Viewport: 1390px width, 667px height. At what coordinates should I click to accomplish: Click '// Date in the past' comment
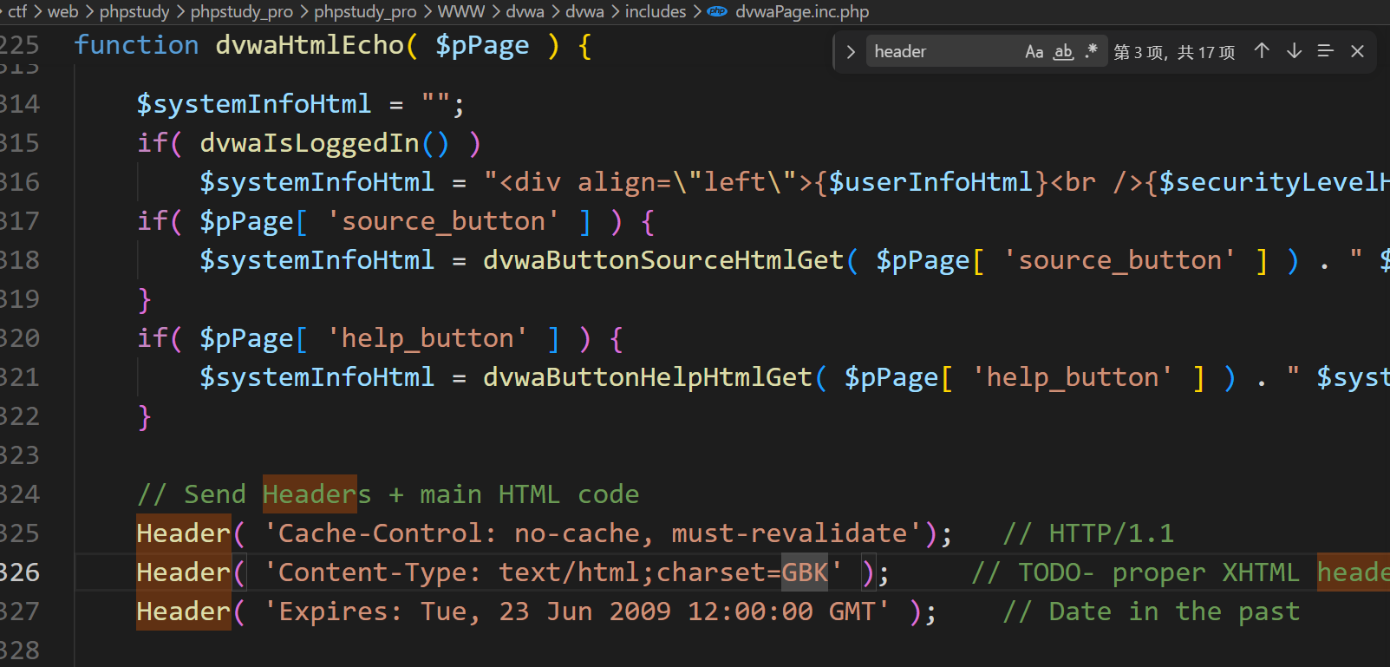1152,611
